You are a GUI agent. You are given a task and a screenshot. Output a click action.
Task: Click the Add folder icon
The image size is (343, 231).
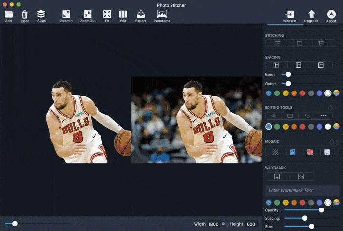tap(8, 14)
